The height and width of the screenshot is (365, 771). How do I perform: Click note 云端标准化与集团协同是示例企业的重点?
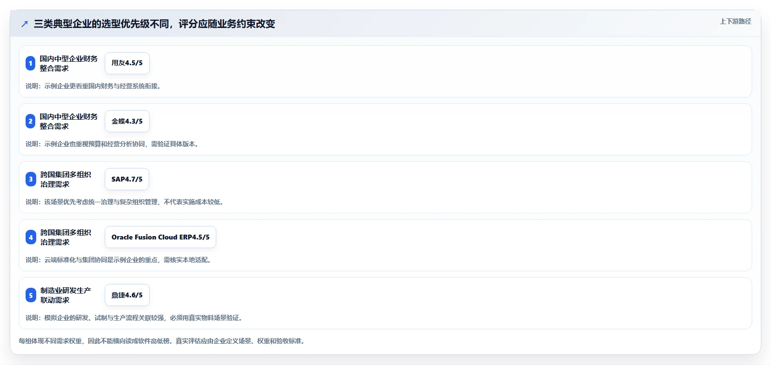[x=118, y=260]
